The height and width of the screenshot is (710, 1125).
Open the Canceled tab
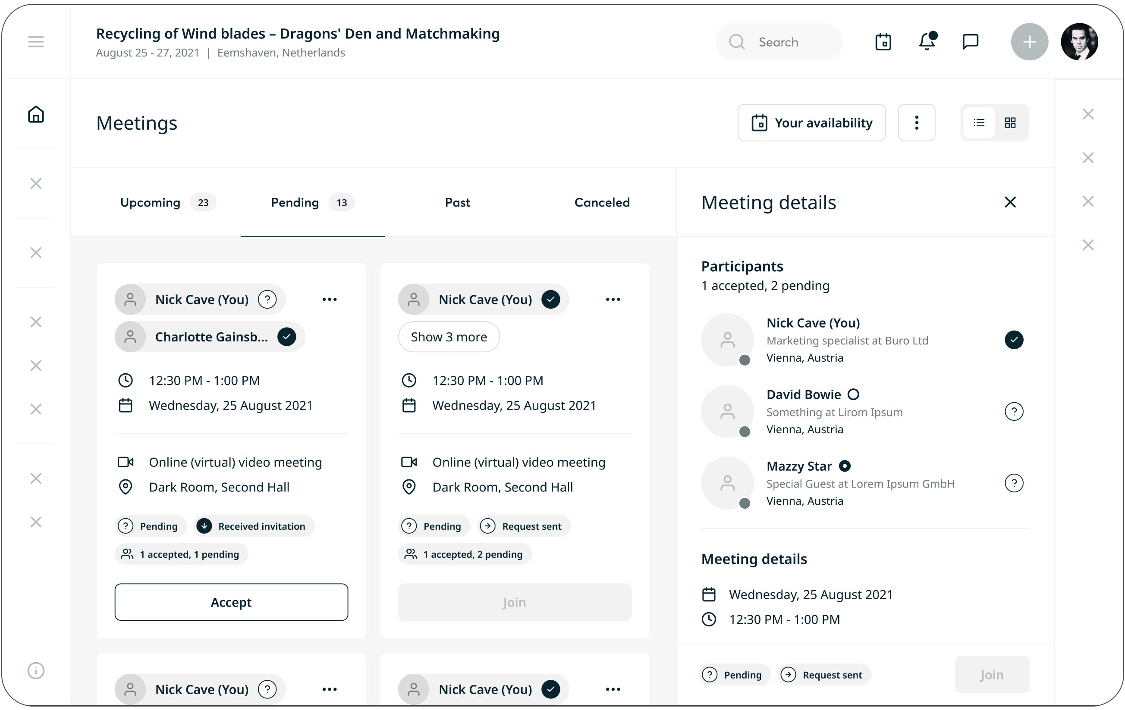[602, 203]
